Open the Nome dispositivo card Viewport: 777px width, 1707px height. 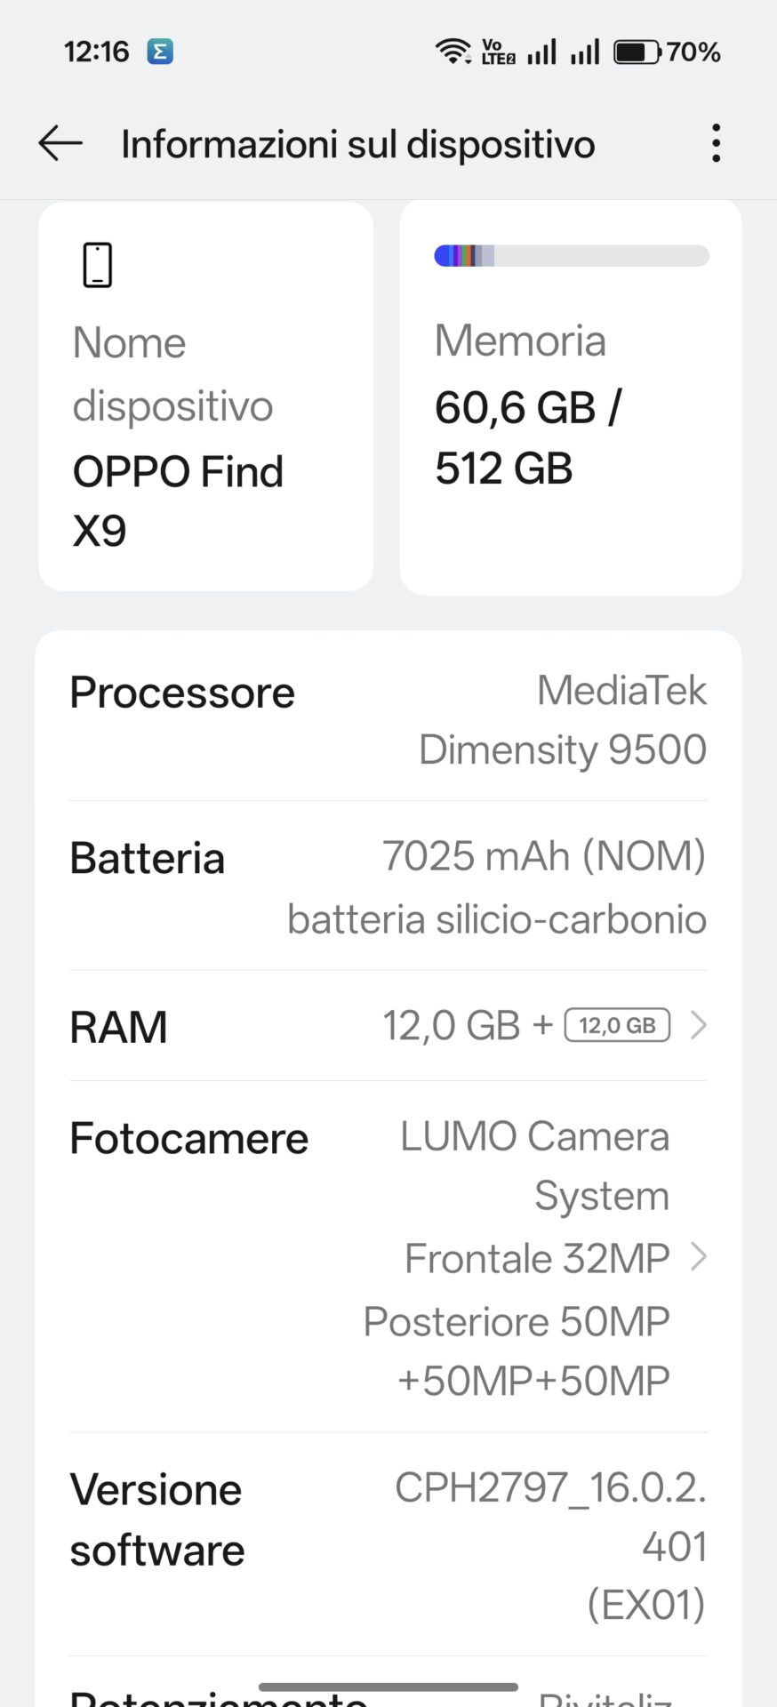coord(205,397)
